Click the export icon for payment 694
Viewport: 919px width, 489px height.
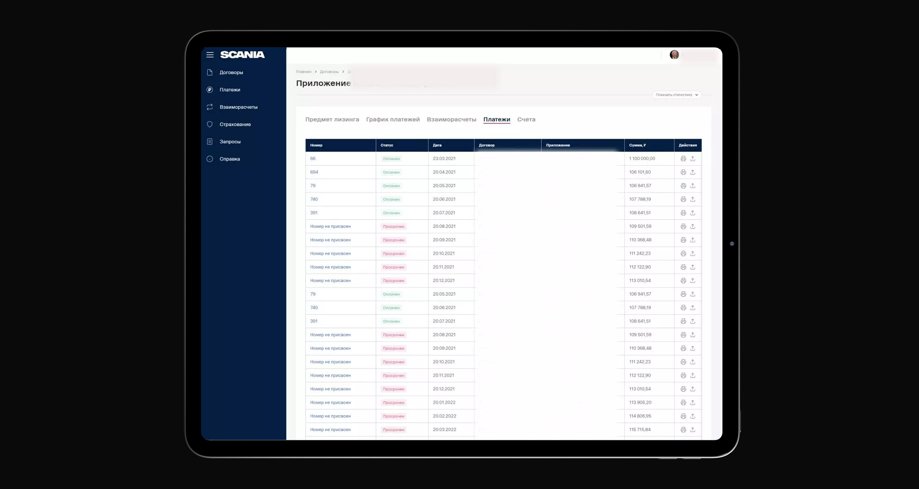tap(692, 172)
